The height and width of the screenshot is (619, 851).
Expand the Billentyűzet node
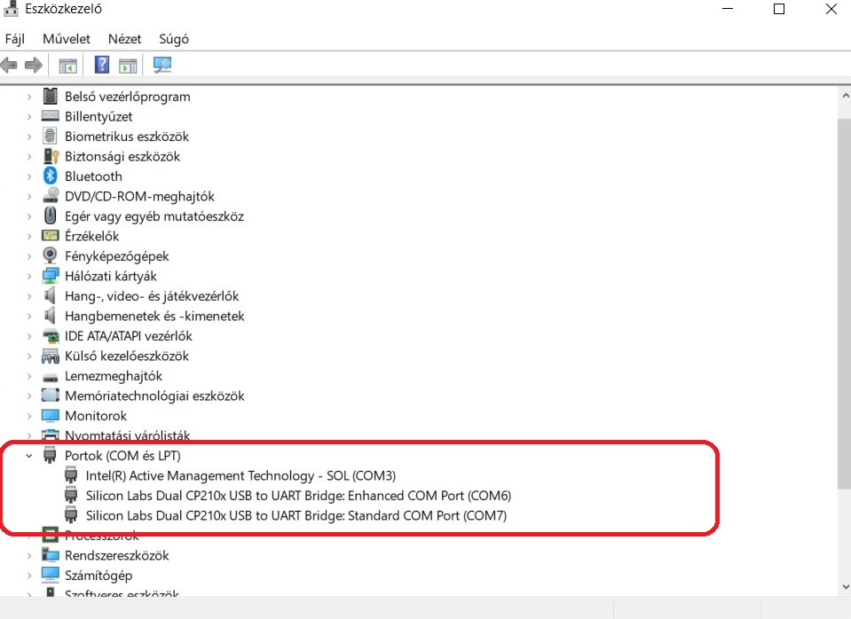point(28,117)
